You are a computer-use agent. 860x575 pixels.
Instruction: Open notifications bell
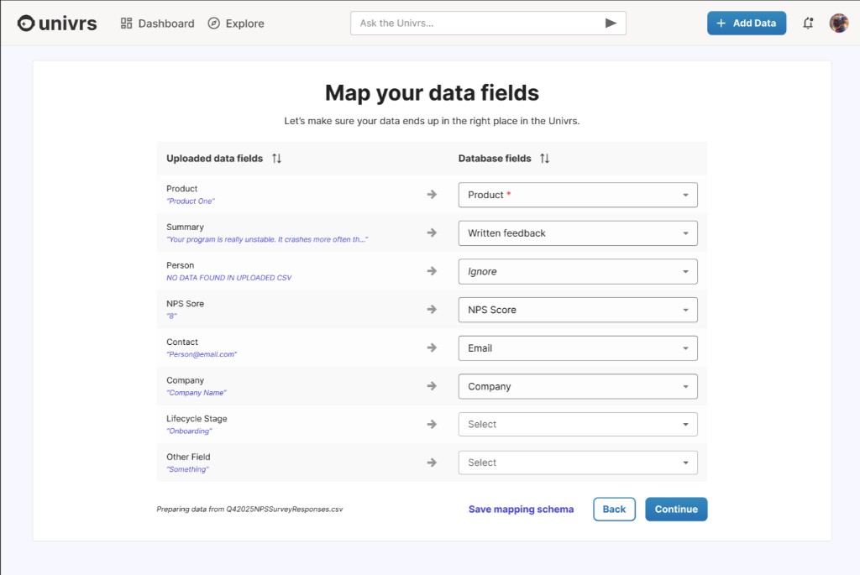point(808,23)
